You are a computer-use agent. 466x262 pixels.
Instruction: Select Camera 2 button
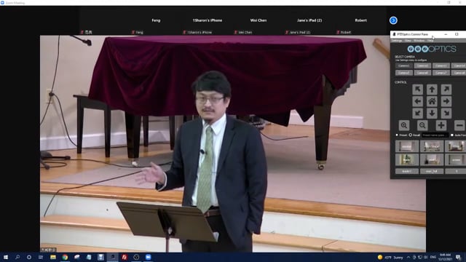(422, 65)
